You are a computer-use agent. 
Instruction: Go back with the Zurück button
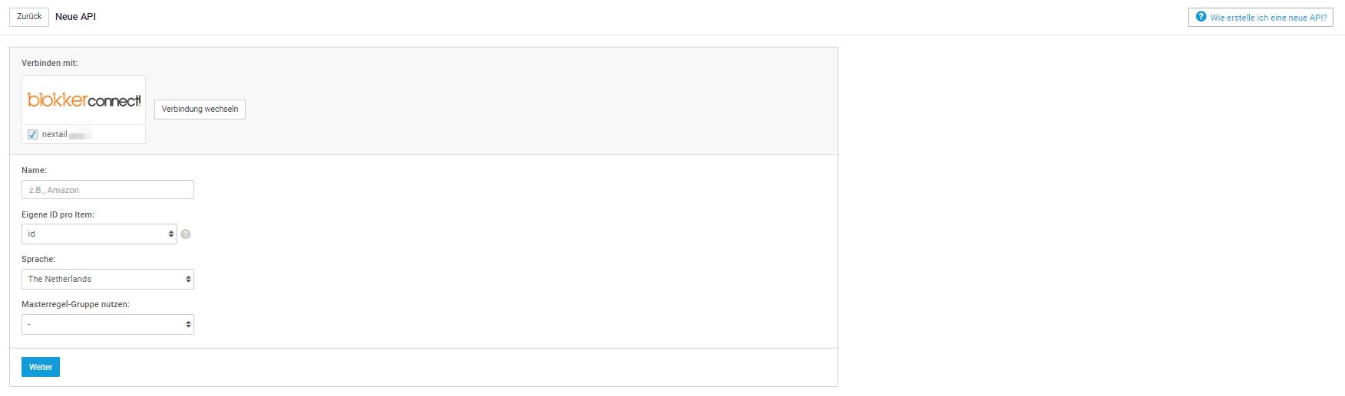29,17
